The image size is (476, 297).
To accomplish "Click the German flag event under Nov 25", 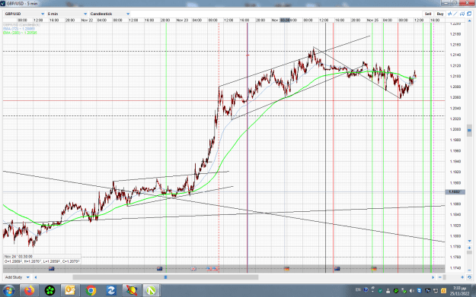I will point(374,269).
